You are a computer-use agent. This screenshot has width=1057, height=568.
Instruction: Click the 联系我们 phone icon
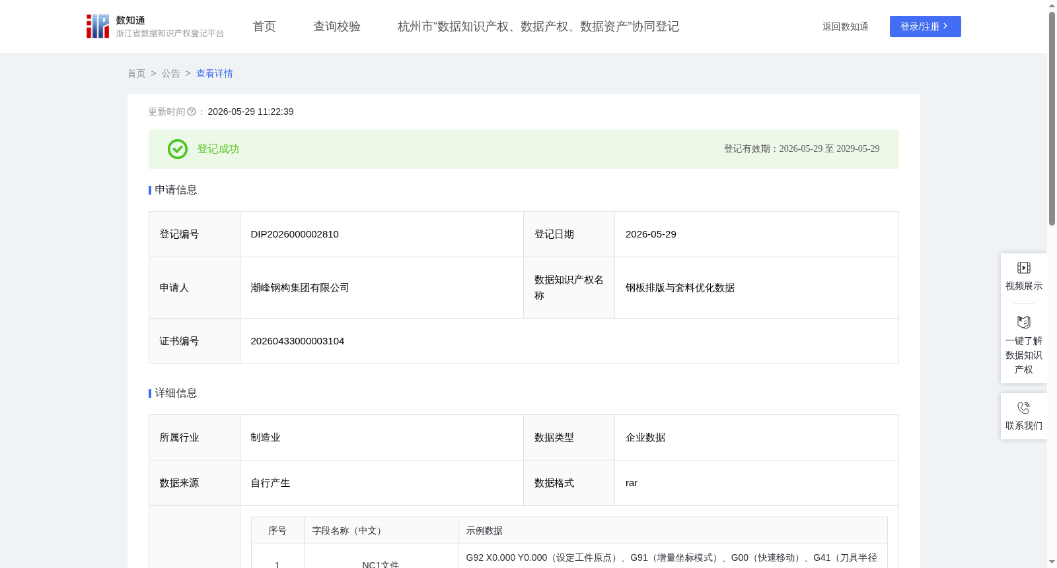point(1024,408)
